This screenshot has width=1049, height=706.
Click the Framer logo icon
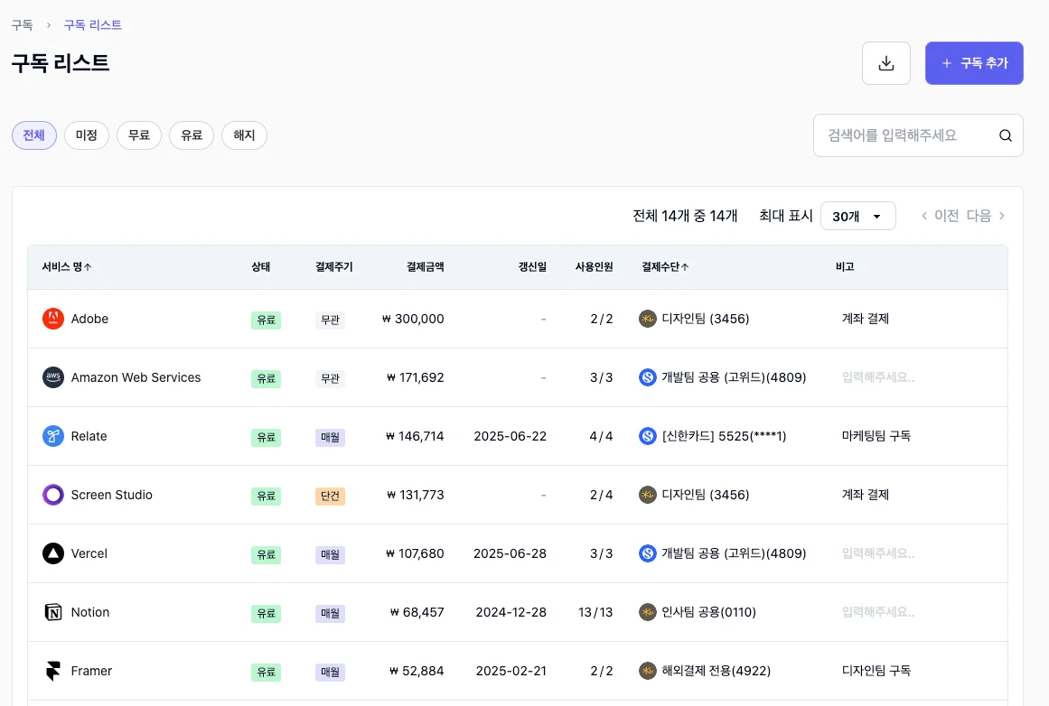[52, 671]
